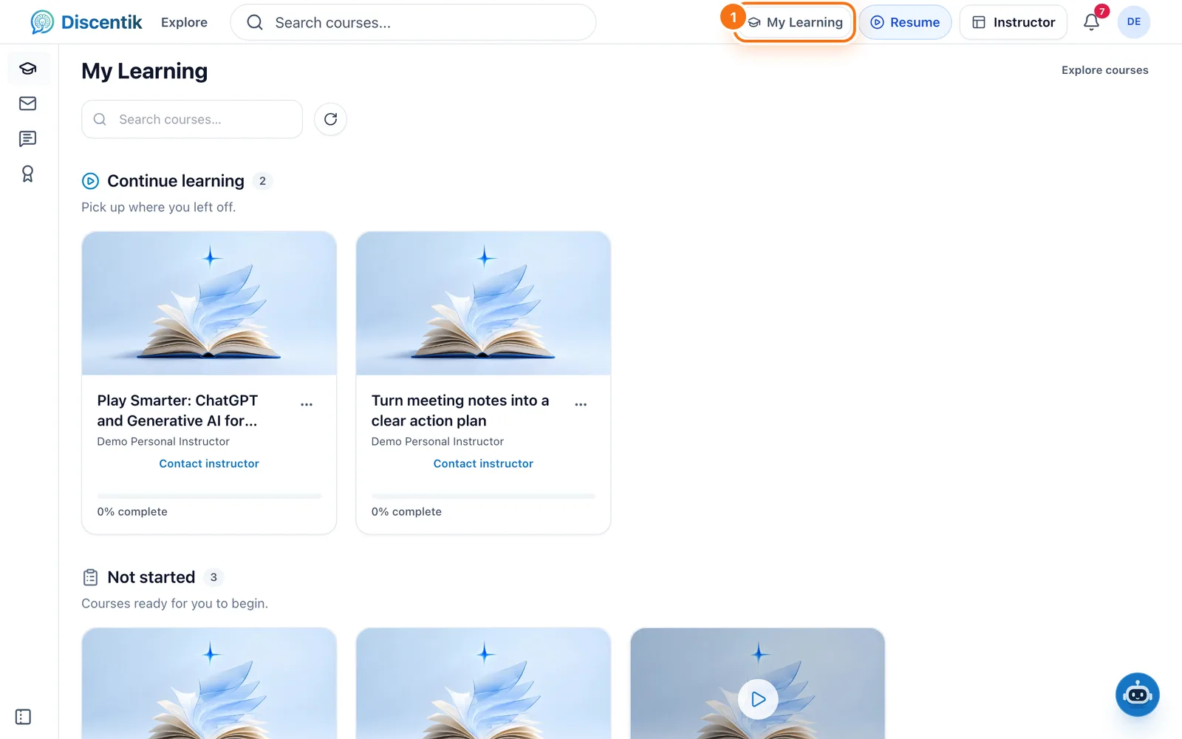
Task: Open Play Smarter: ChatGPT course thumbnail
Action: coord(209,303)
